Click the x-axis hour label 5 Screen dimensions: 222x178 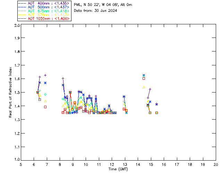coord(21,164)
